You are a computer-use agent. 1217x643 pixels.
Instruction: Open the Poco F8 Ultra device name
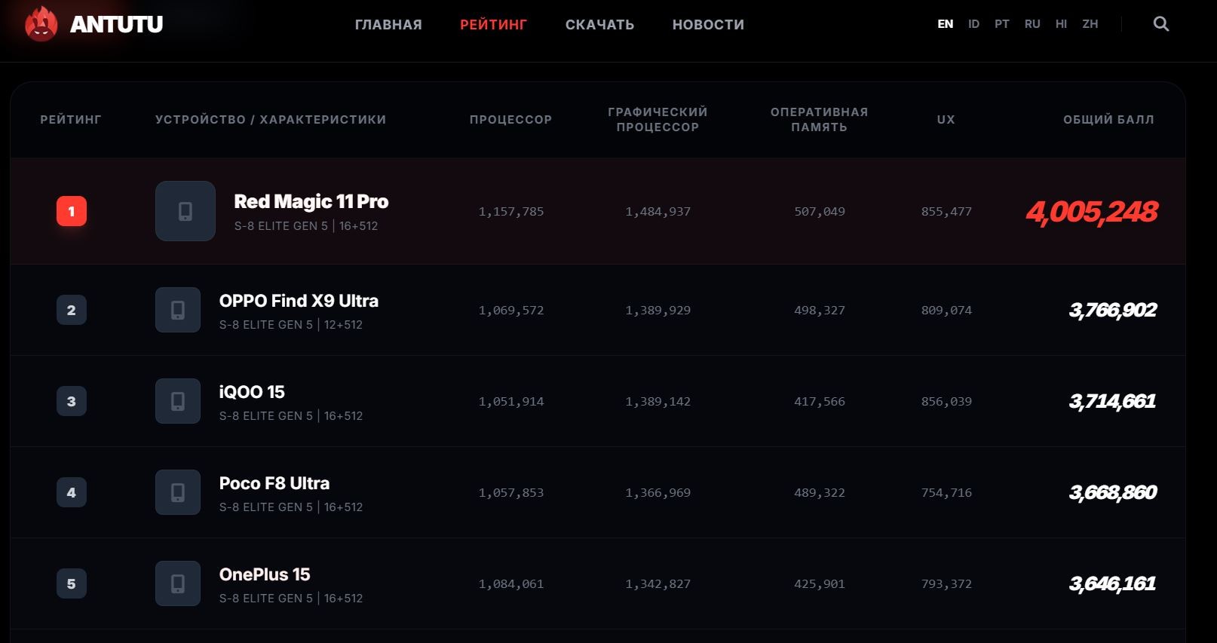tap(274, 483)
